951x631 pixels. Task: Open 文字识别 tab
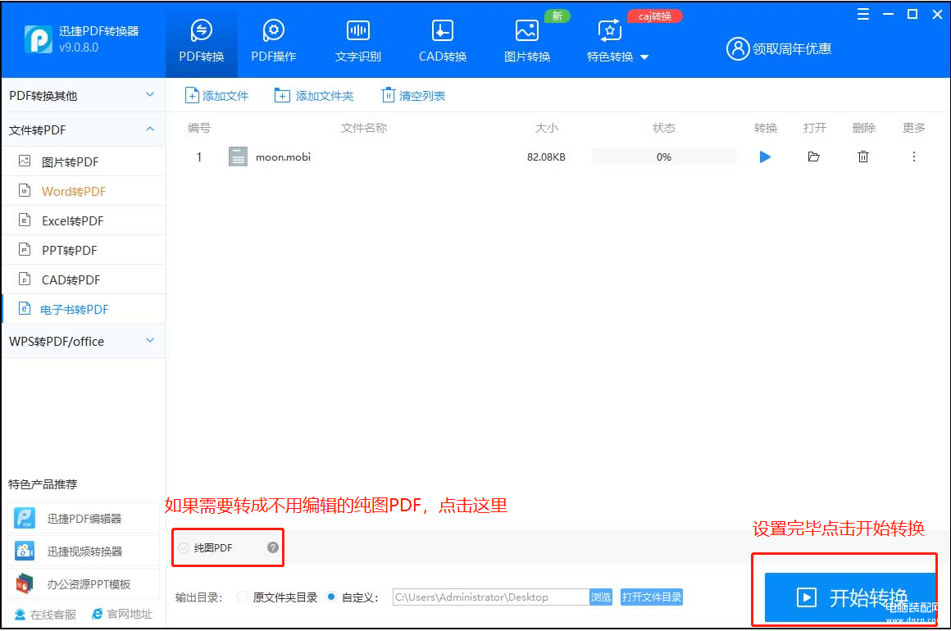point(357,41)
